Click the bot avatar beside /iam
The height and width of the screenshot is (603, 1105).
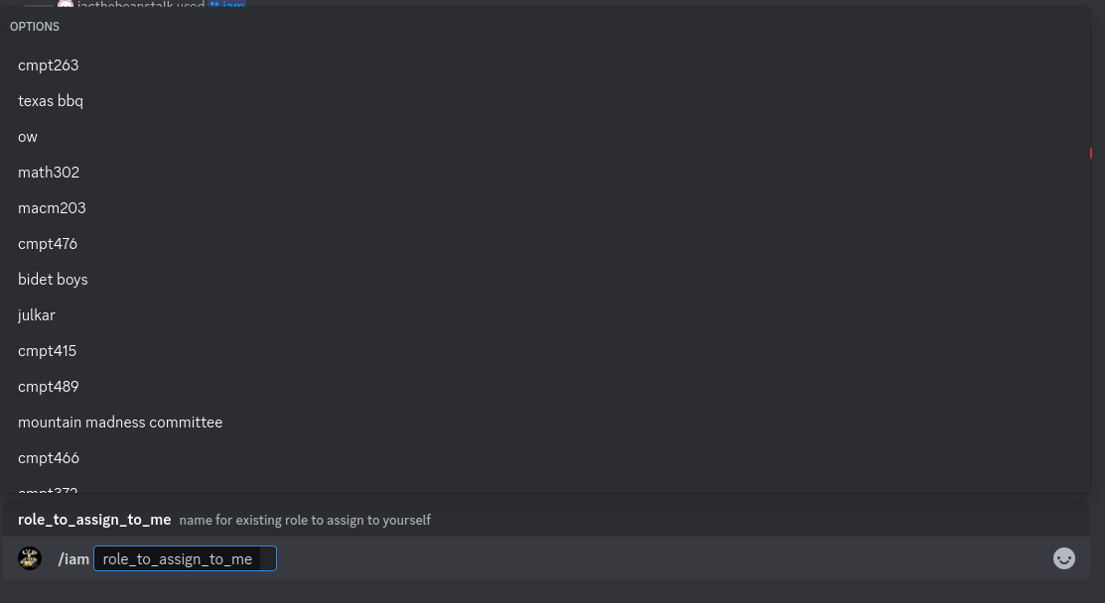[30, 558]
